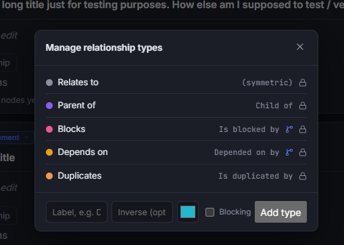Select the Blocks label text
344x245 pixels.
[72, 129]
